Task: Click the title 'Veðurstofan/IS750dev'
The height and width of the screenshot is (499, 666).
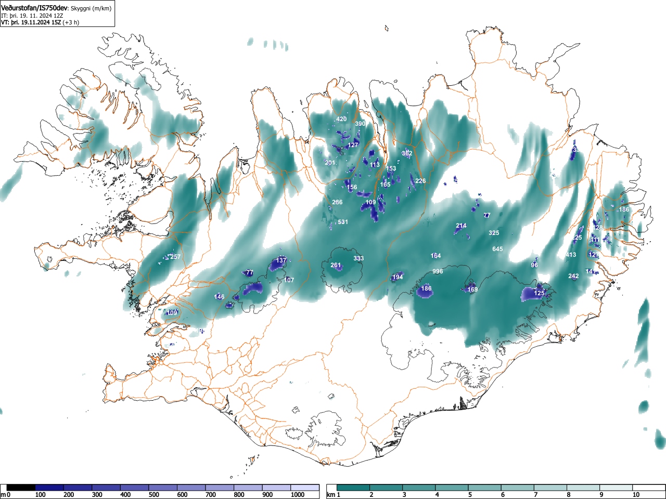Action: pos(35,8)
